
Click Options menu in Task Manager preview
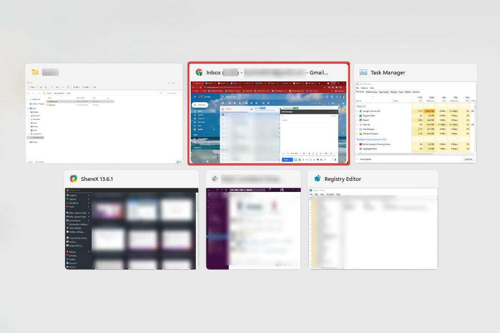(x=364, y=88)
